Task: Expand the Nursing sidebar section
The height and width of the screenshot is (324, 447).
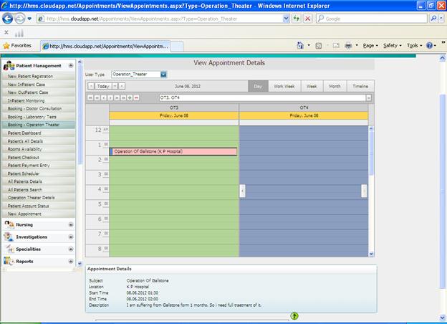Action: click(x=70, y=224)
